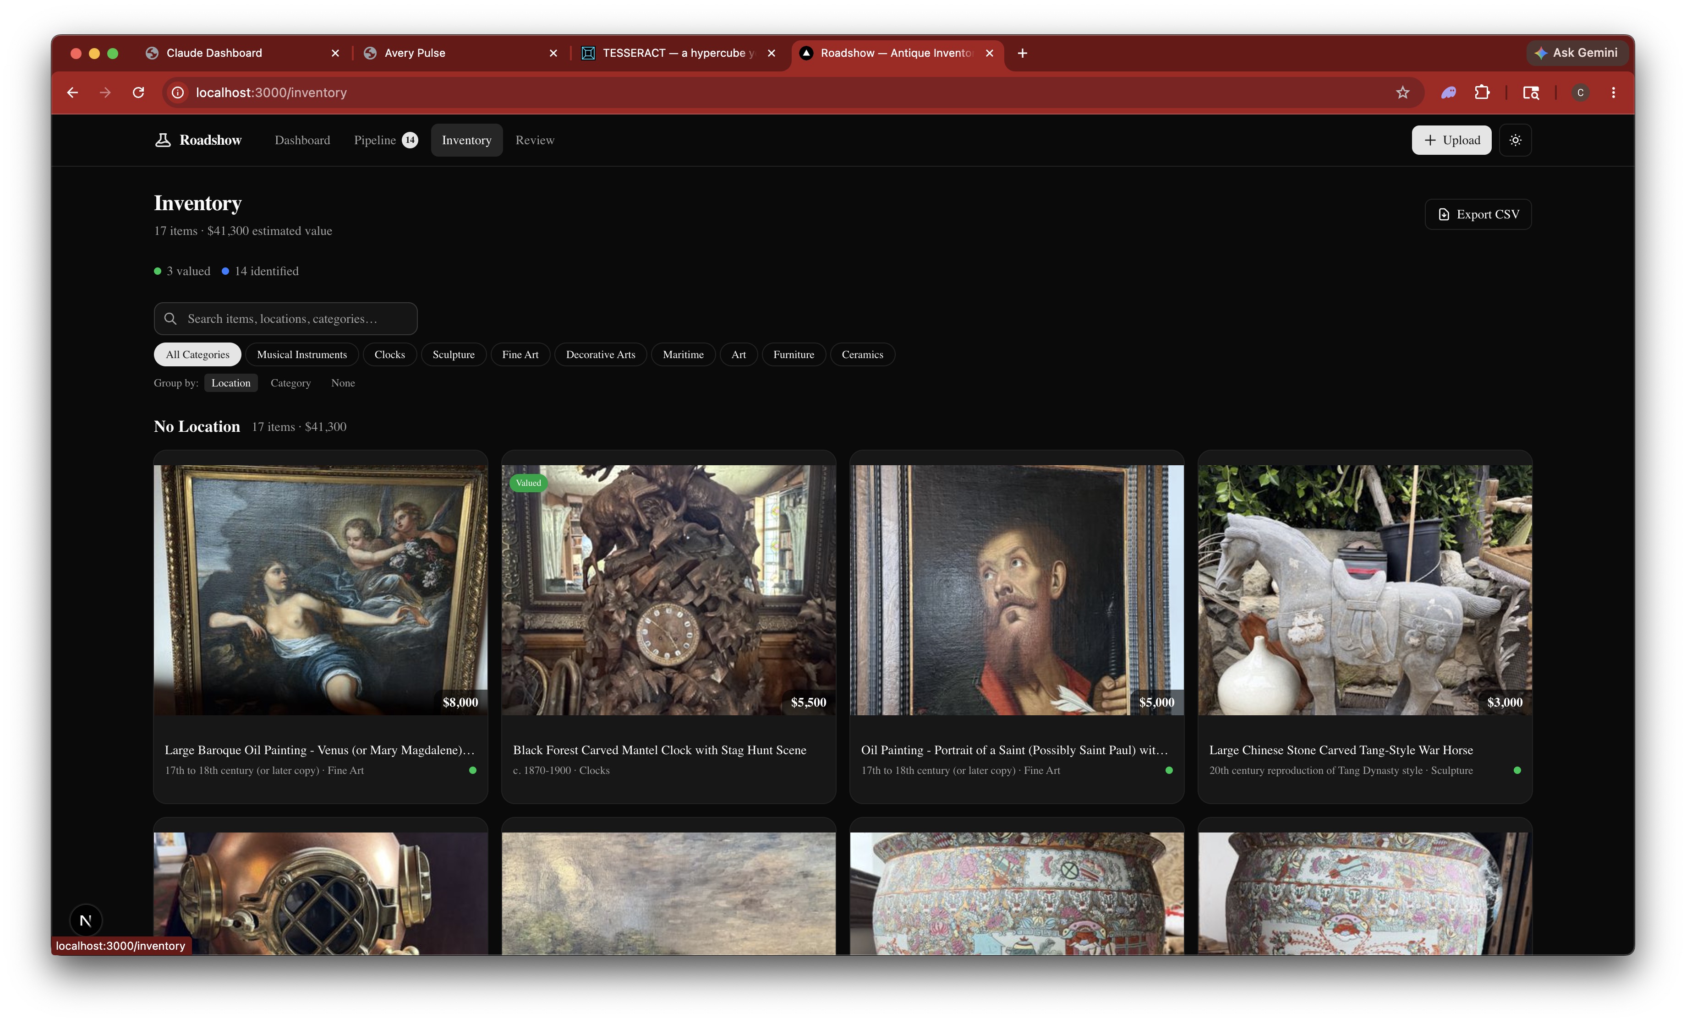Image resolution: width=1686 pixels, height=1023 pixels.
Task: Filter by Decorative Arts category
Action: (600, 354)
